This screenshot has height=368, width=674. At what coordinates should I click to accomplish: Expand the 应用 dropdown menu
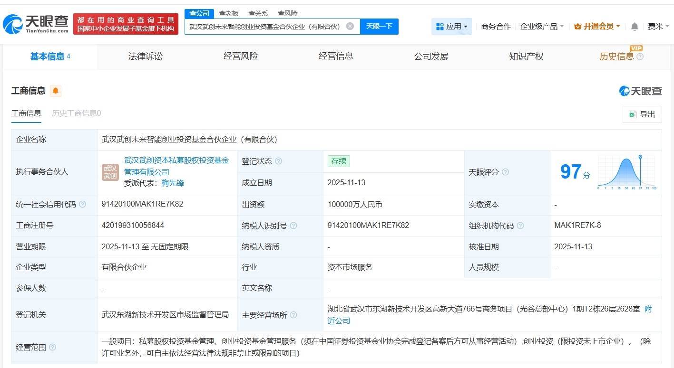451,27
